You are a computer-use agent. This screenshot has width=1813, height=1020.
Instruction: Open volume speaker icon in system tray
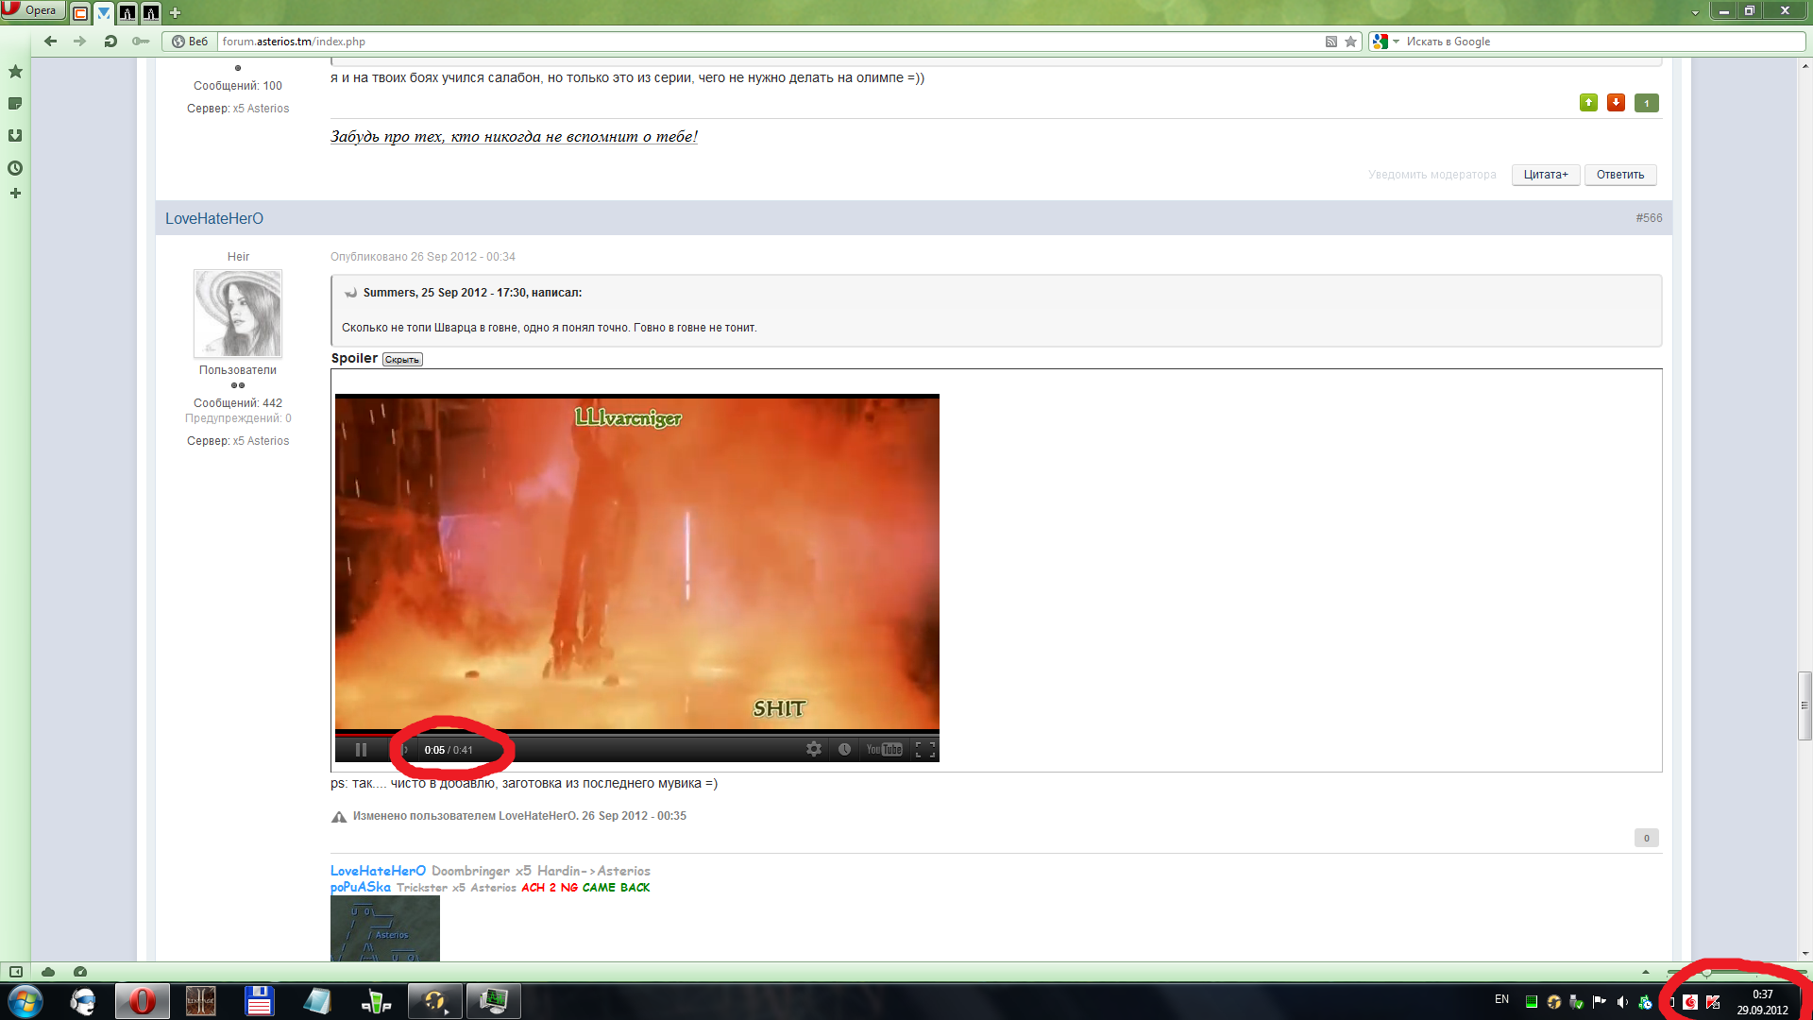(x=1622, y=1002)
